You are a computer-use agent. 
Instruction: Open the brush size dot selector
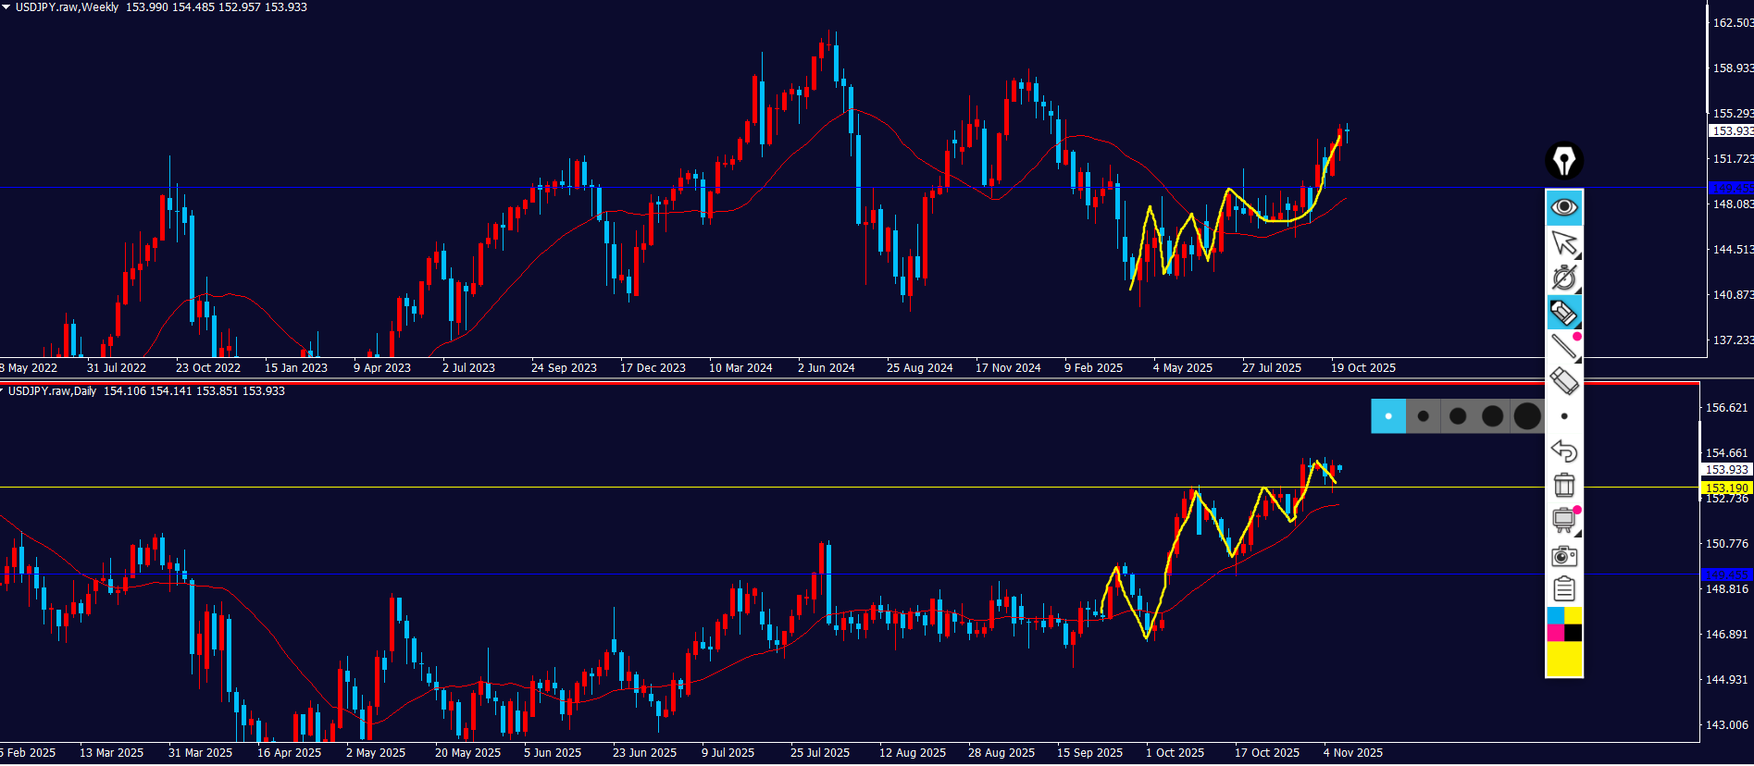tap(1564, 416)
